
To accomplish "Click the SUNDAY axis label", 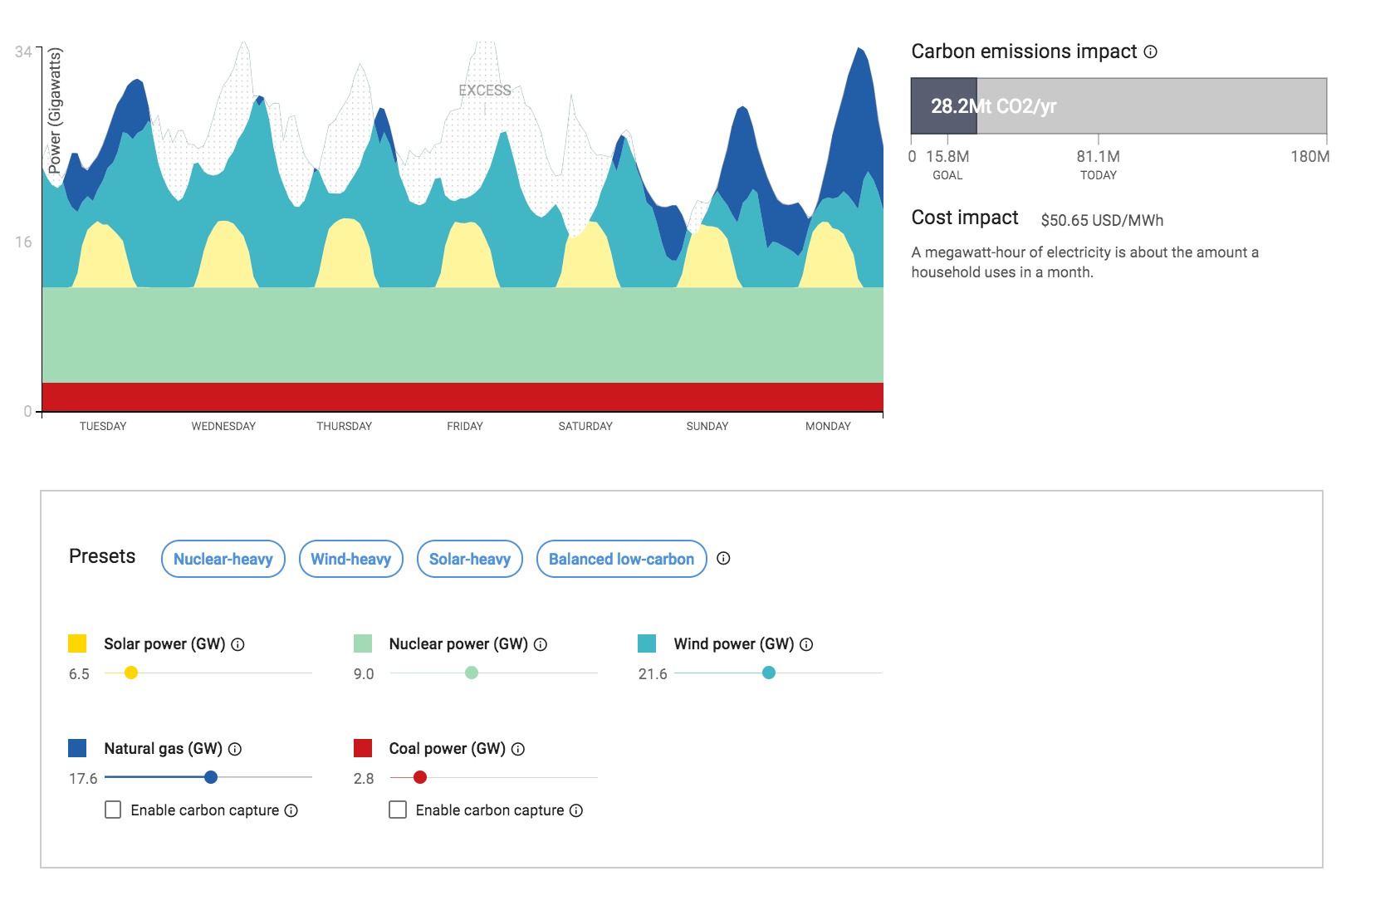I will (707, 426).
